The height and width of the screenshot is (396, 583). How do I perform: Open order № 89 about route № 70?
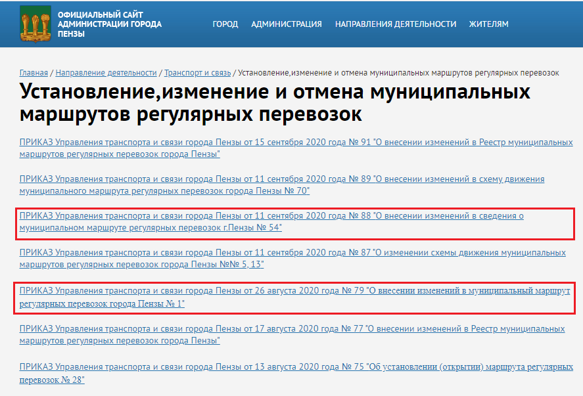click(x=282, y=185)
